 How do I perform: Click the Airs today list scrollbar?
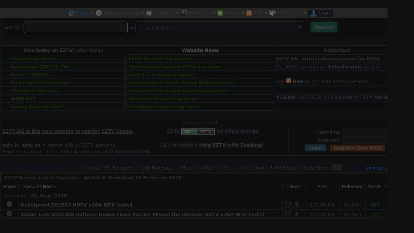pos(125,83)
